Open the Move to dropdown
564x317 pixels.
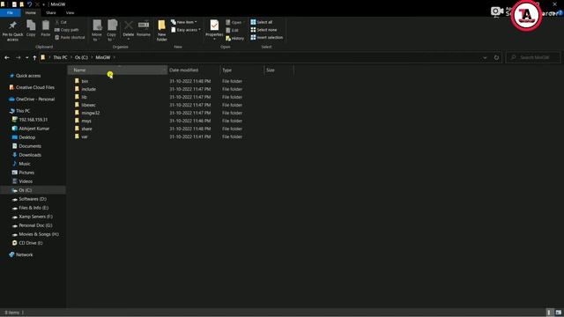tap(97, 30)
